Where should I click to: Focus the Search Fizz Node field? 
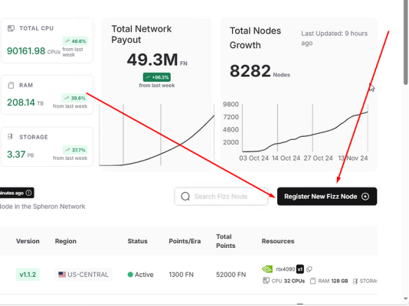tap(221, 197)
